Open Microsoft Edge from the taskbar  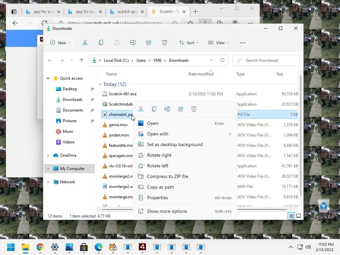(x=98, y=247)
